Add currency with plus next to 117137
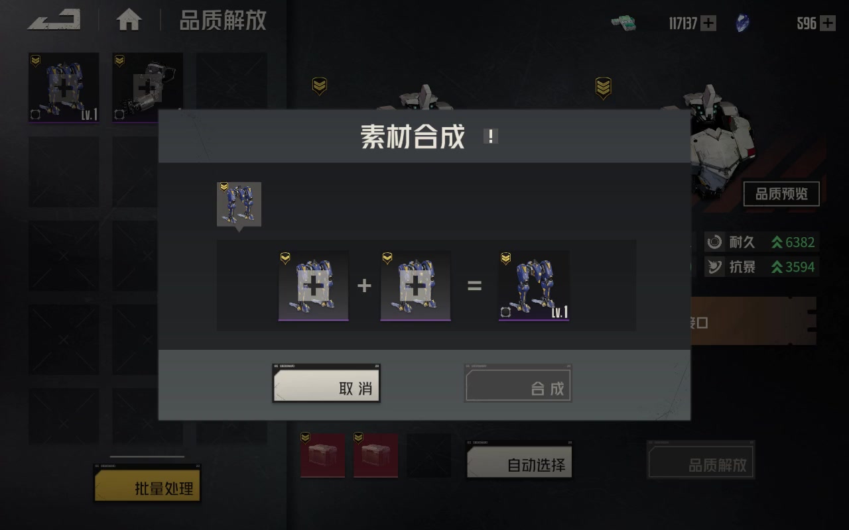 [708, 23]
